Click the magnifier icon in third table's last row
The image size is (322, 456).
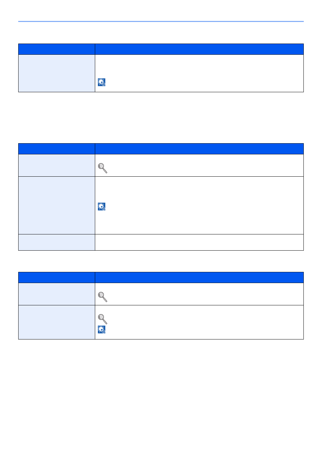(x=103, y=319)
